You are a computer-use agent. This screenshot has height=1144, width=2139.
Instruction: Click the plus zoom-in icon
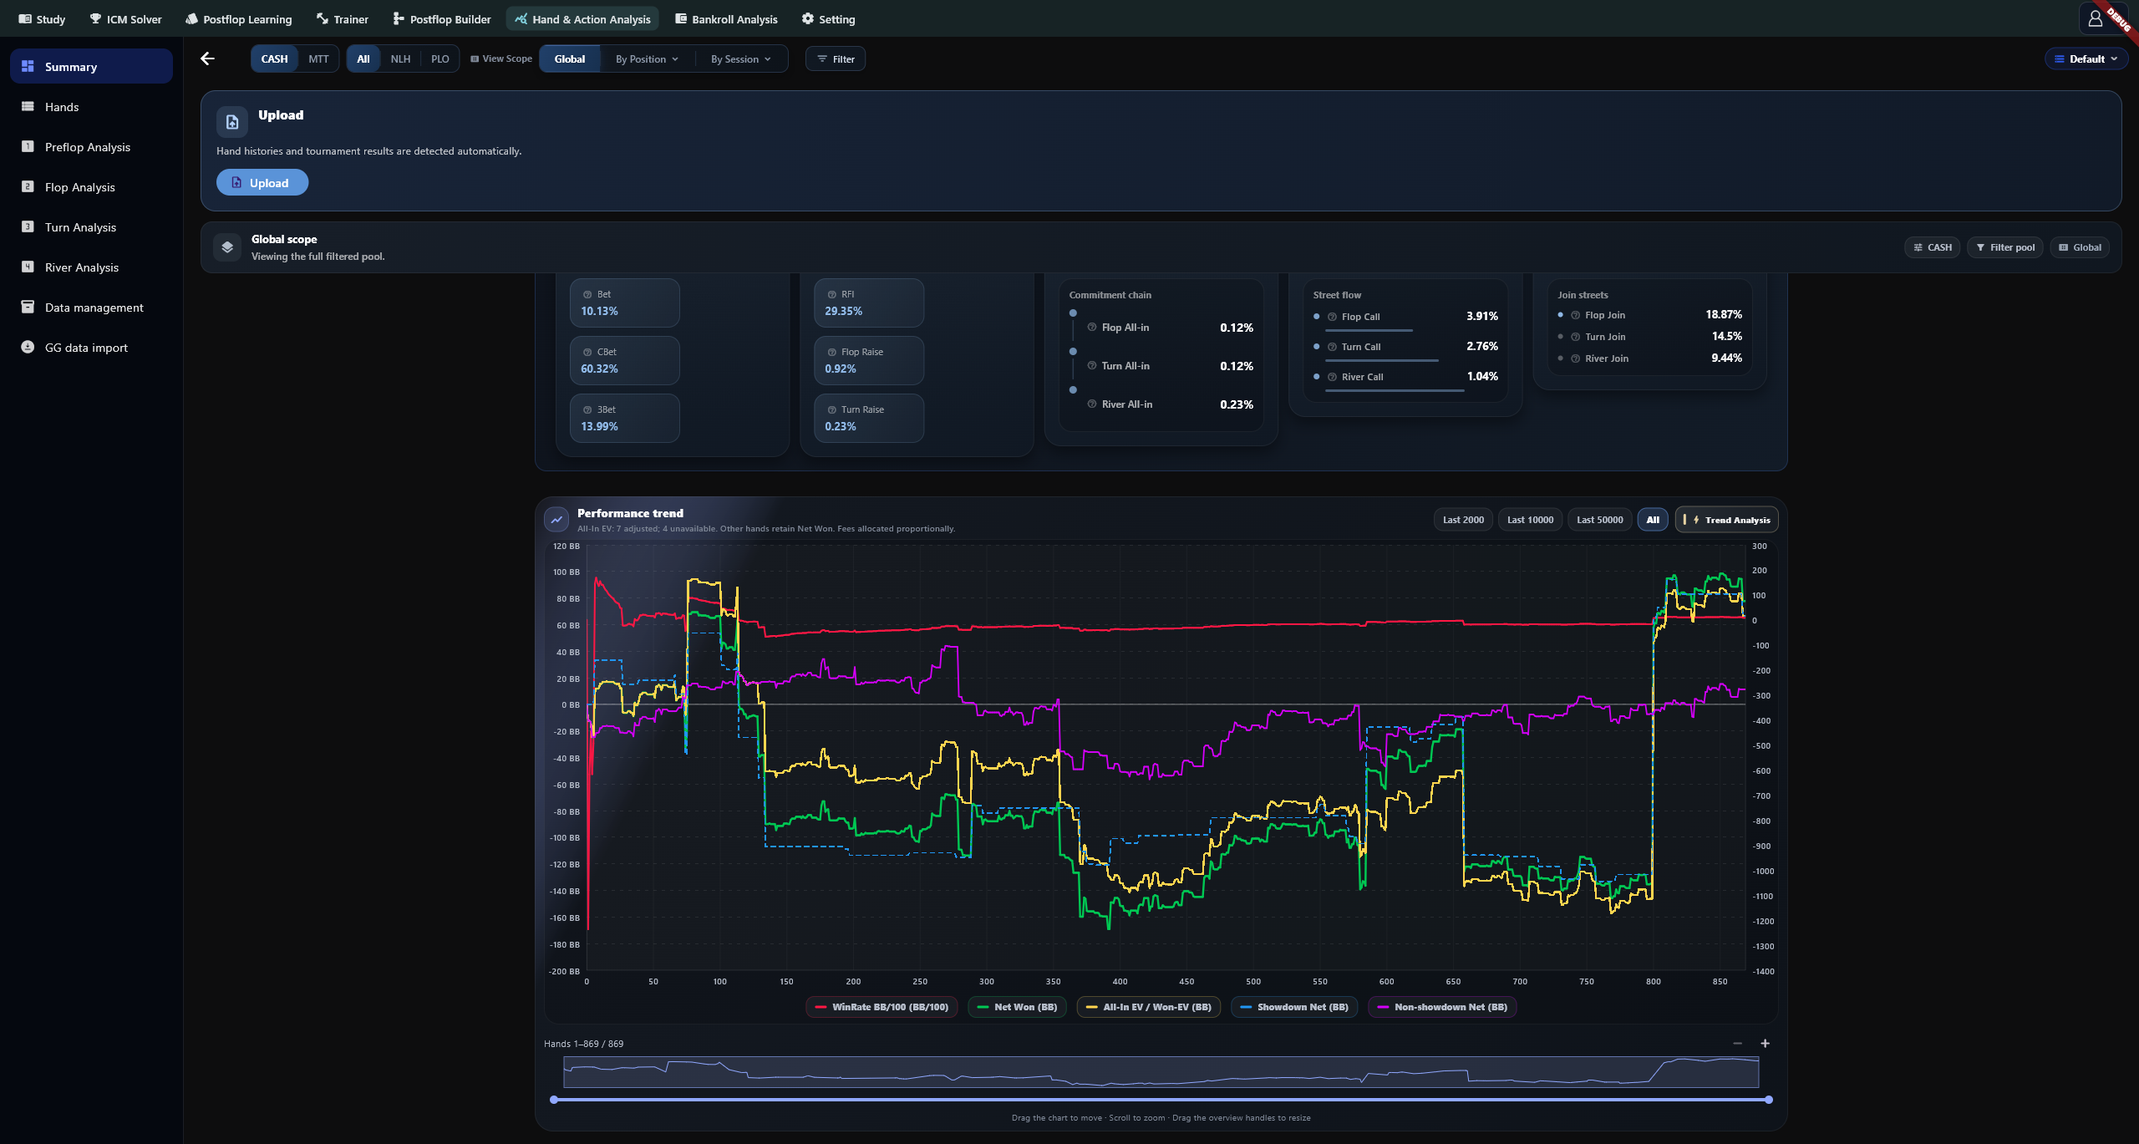click(x=1766, y=1043)
